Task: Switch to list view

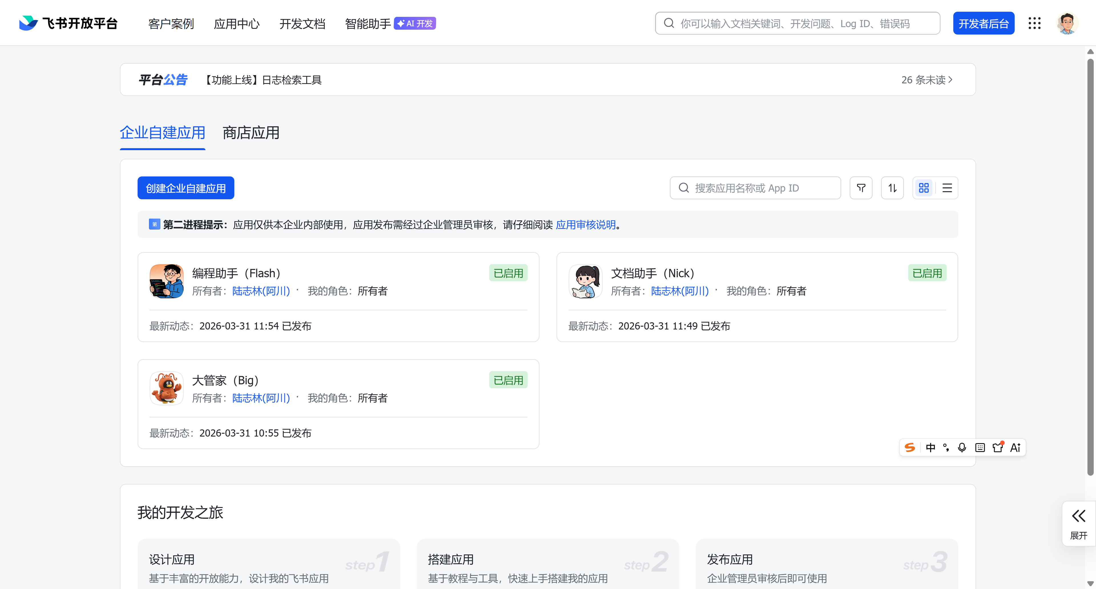Action: (947, 188)
